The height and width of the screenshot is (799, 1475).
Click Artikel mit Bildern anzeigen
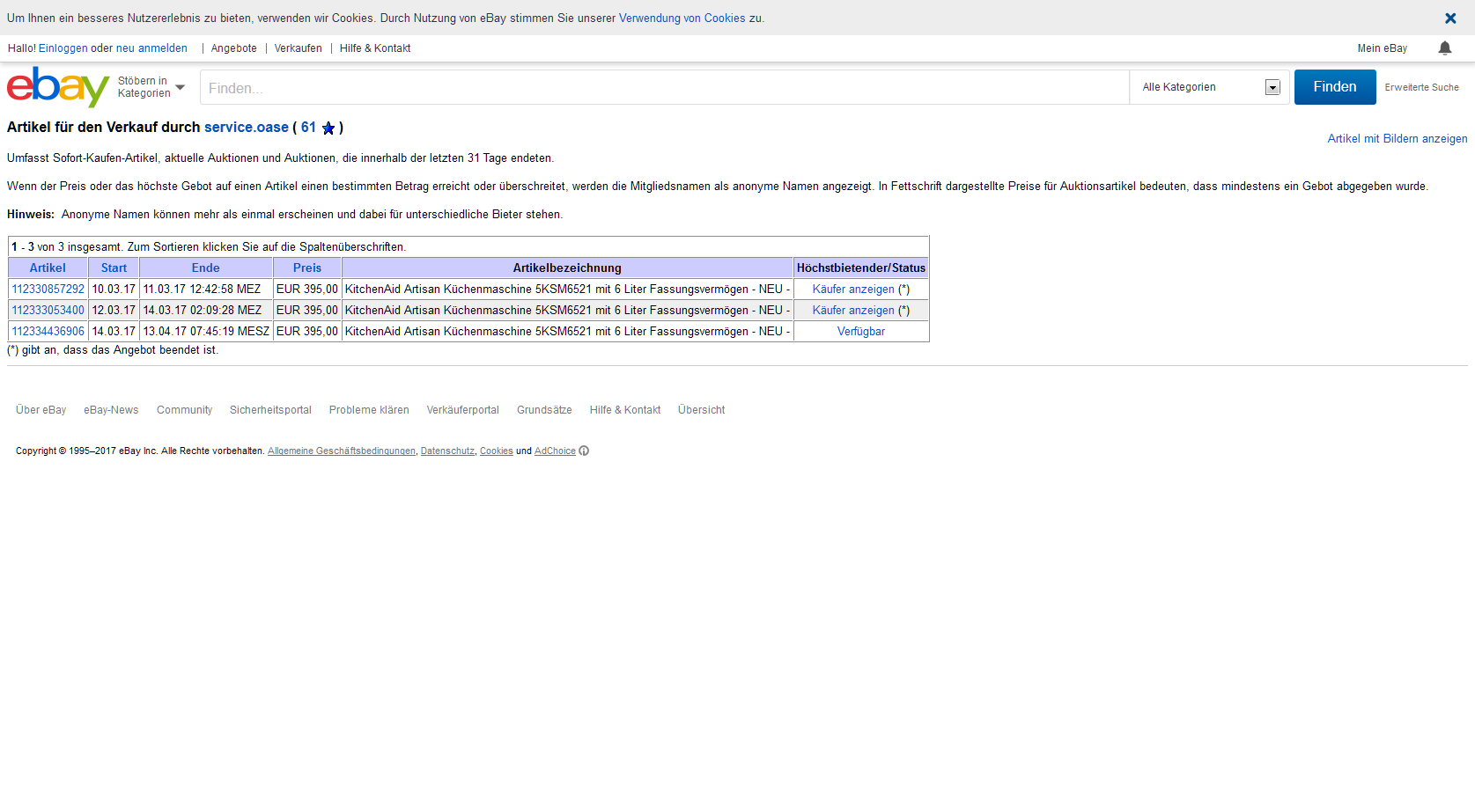point(1397,139)
